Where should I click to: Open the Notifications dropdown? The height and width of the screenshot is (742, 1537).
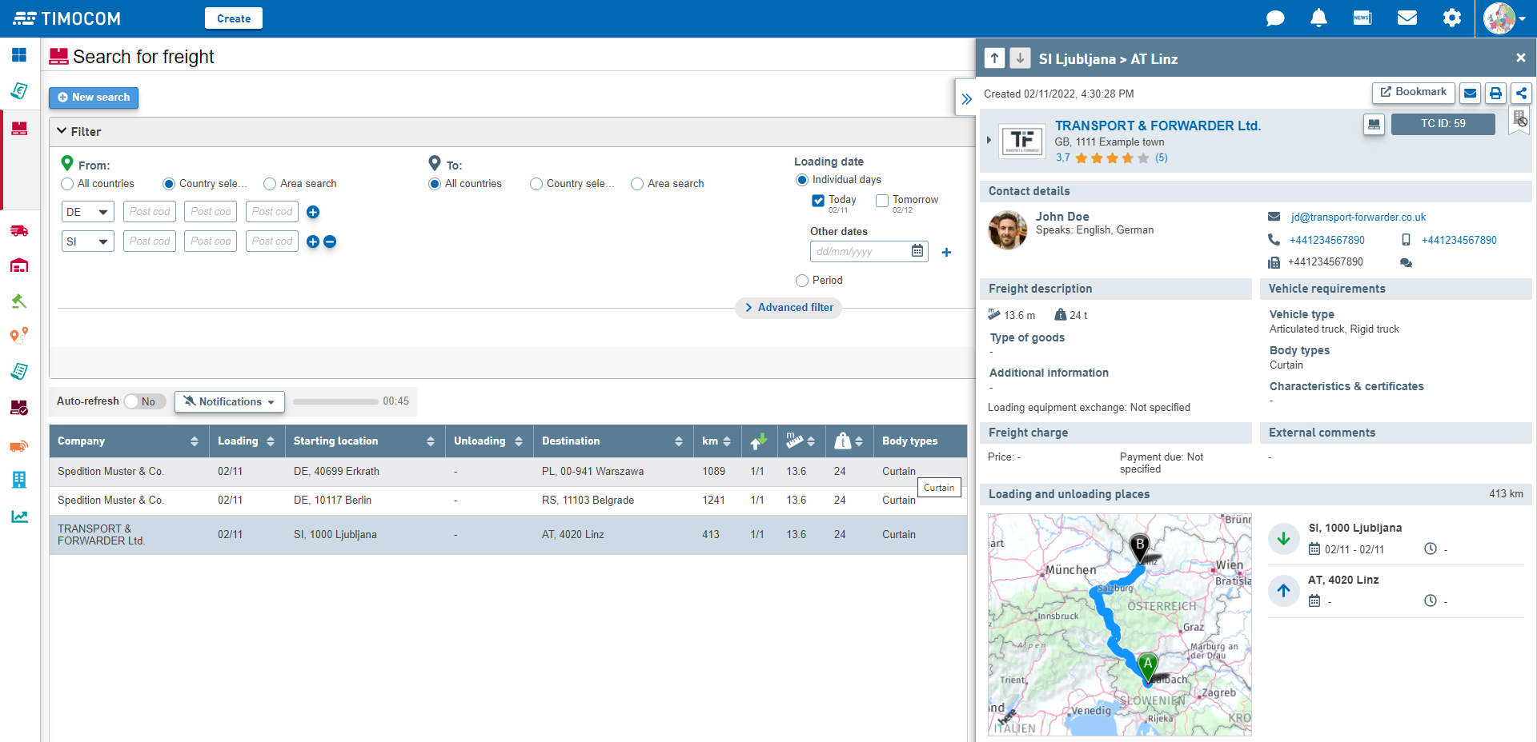tap(229, 401)
